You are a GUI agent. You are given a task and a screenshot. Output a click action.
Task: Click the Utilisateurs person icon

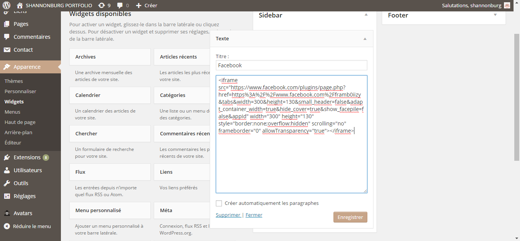(7, 170)
